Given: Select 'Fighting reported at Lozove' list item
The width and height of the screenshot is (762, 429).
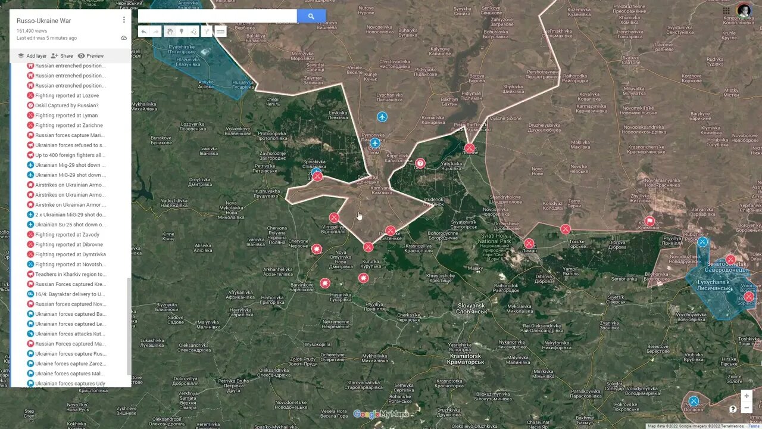Looking at the screenshot, I should tap(67, 95).
